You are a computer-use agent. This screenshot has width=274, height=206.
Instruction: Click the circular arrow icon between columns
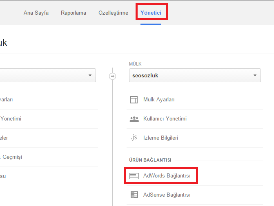[x=113, y=76]
